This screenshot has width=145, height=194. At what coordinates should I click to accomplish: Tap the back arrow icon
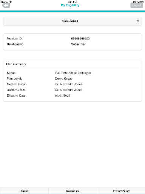[x=6, y=5]
